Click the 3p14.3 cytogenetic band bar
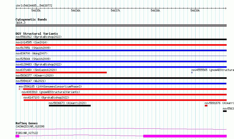Image resolution: width=234 pixels, height=139 pixels. (x=121, y=25)
